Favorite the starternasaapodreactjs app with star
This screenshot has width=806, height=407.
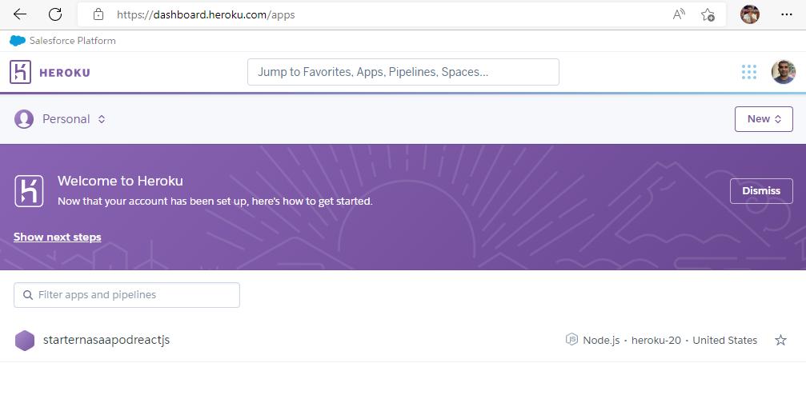780,340
